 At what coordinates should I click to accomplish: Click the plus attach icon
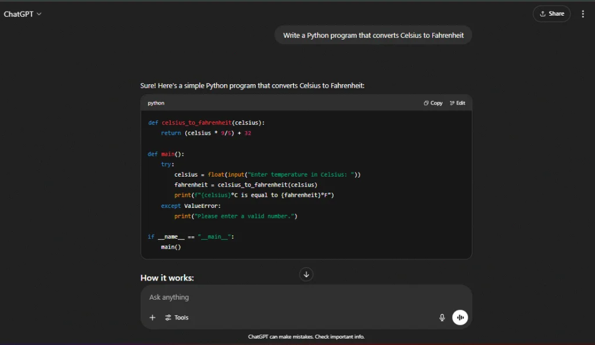pos(153,318)
